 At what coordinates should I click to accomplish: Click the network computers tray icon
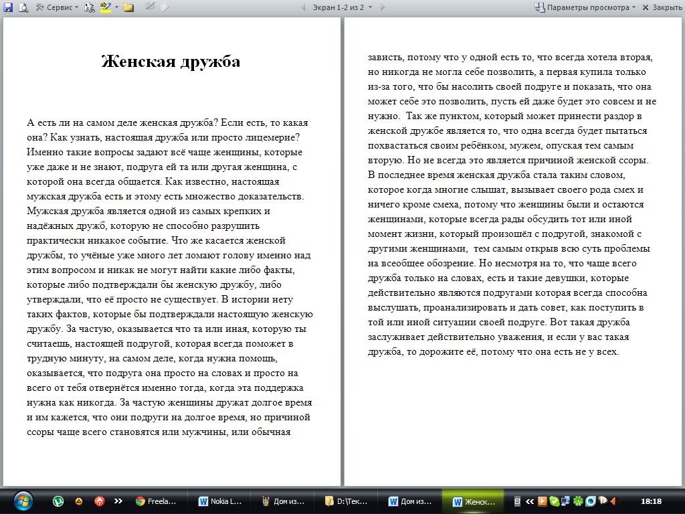(565, 501)
